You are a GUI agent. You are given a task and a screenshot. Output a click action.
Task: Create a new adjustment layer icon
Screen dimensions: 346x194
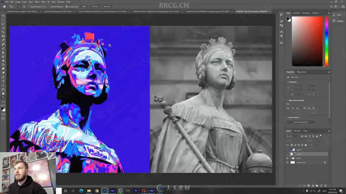coord(313,185)
